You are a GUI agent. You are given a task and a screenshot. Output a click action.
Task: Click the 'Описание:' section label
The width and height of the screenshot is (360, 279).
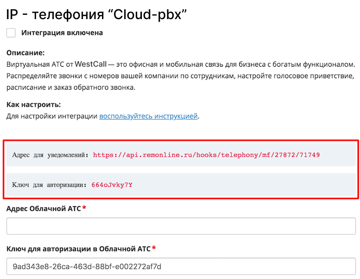click(x=25, y=53)
